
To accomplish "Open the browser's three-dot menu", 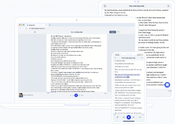I will pyautogui.click(x=133, y=29).
